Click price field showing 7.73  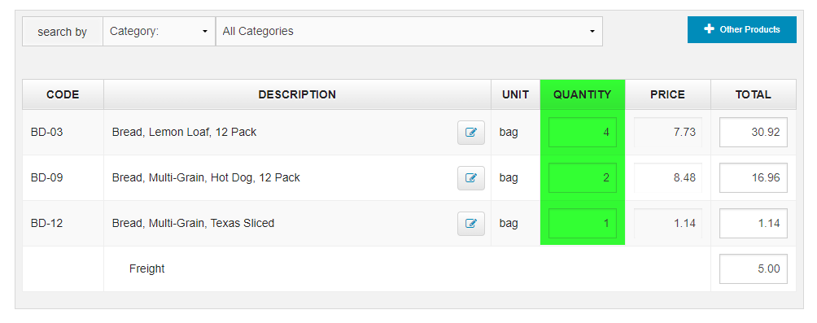tap(668, 133)
